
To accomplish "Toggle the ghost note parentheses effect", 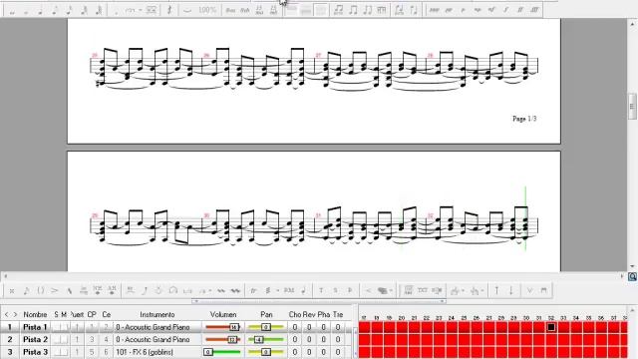I will coord(40,290).
